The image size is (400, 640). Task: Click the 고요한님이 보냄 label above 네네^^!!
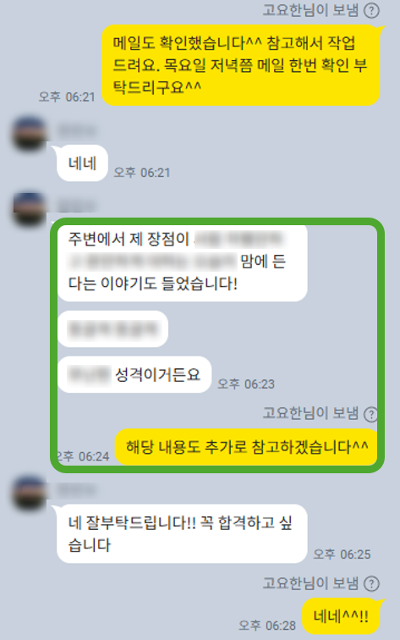310,583
